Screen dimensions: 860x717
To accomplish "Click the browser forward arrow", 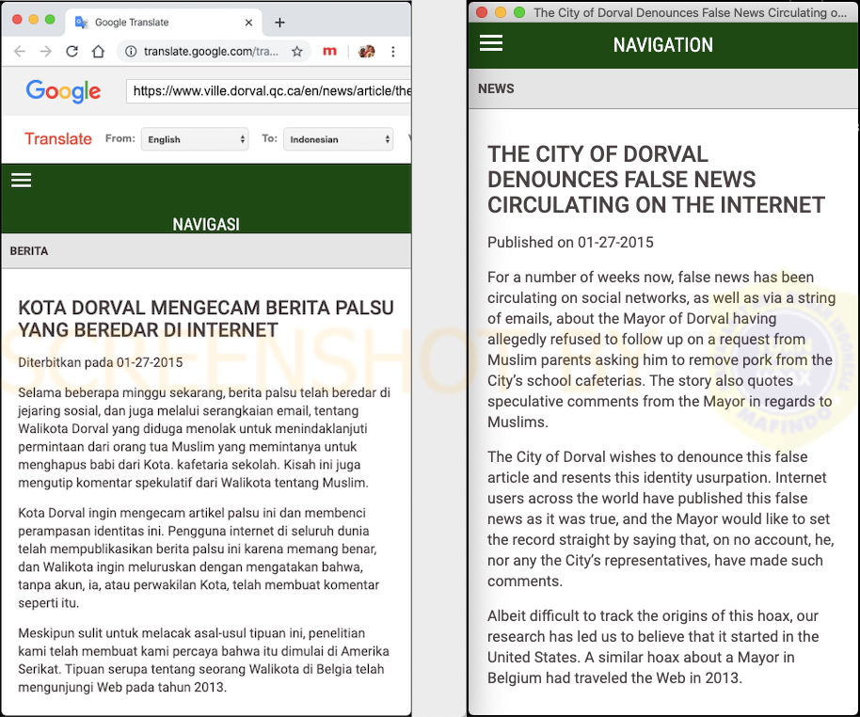I will (46, 52).
